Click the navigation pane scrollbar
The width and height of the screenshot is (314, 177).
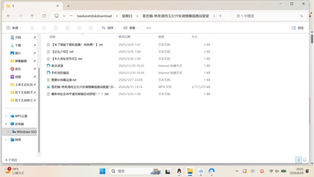tap(39, 110)
